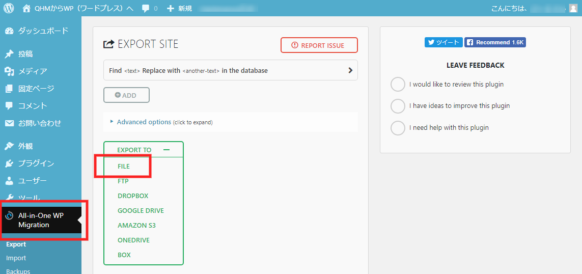Screen dimensions: 582x274
Task: Click the plus circle icon in ADD button
Action: click(118, 95)
